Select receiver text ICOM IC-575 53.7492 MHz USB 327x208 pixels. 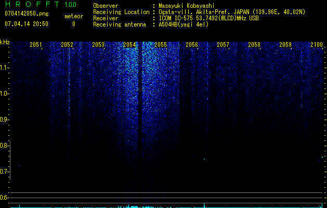tap(208, 18)
